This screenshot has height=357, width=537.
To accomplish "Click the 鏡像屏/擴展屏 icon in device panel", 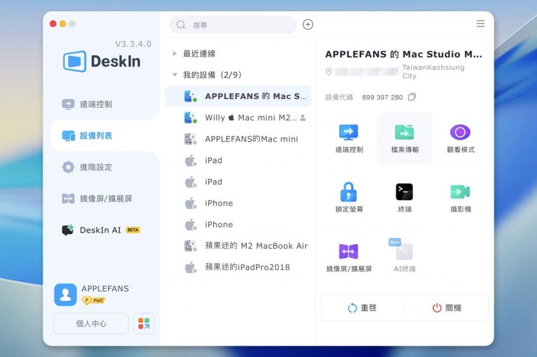I will click(x=348, y=251).
